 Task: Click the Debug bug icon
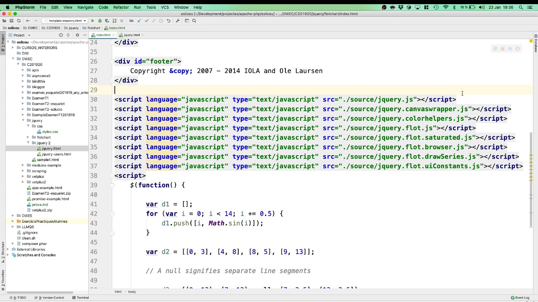pyautogui.click(x=100, y=21)
